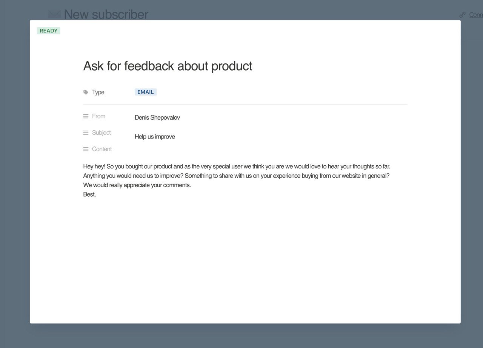Screen dimensions: 483x348
Task: Click the envelope icon beside New subscriber
Action: coord(55,14)
